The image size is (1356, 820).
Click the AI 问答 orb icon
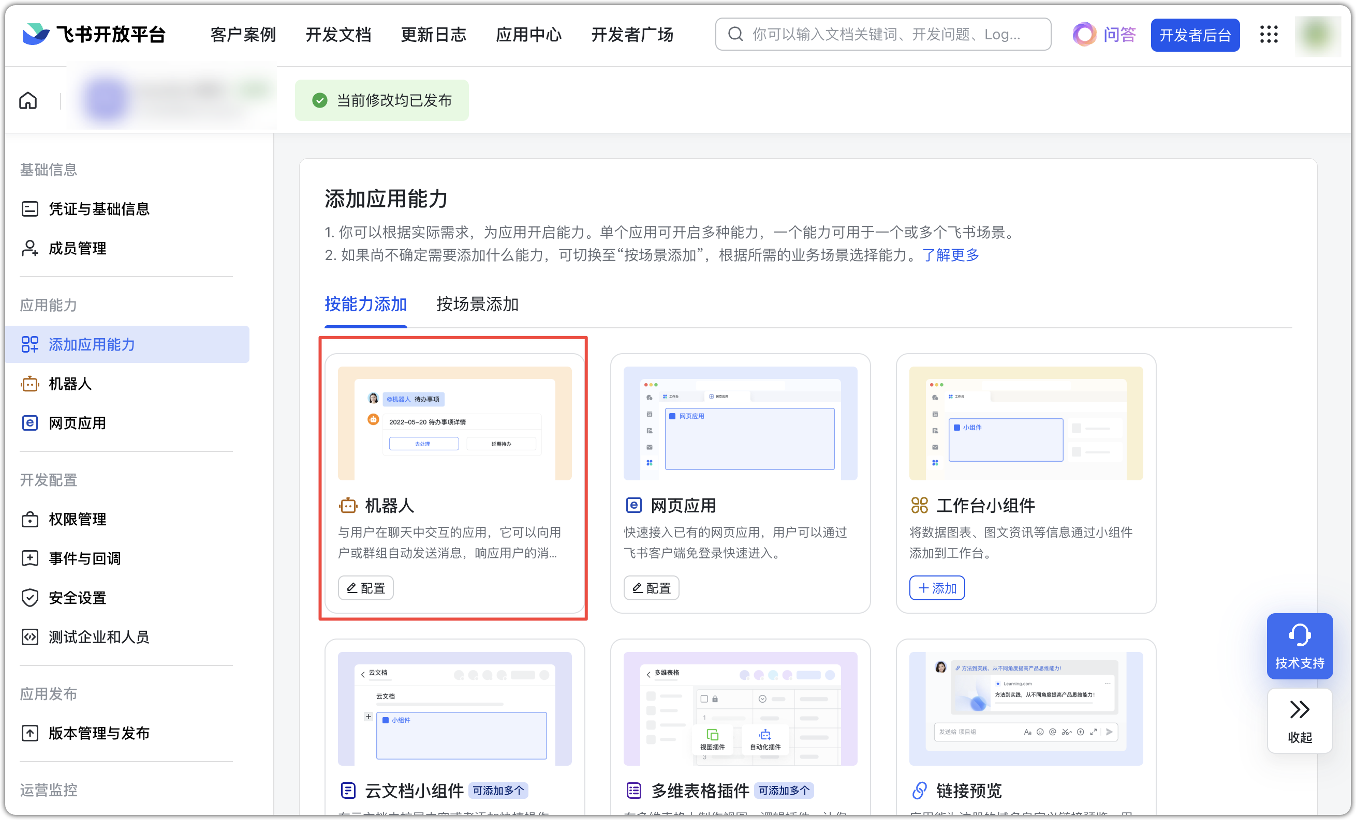pos(1084,34)
